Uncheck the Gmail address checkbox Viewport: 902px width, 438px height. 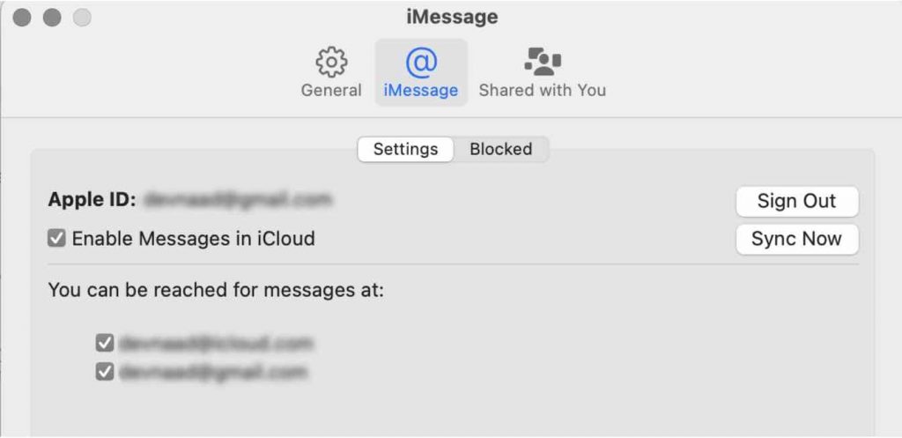tap(105, 372)
